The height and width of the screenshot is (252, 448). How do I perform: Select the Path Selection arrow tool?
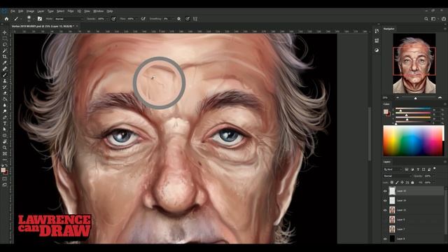point(5,129)
